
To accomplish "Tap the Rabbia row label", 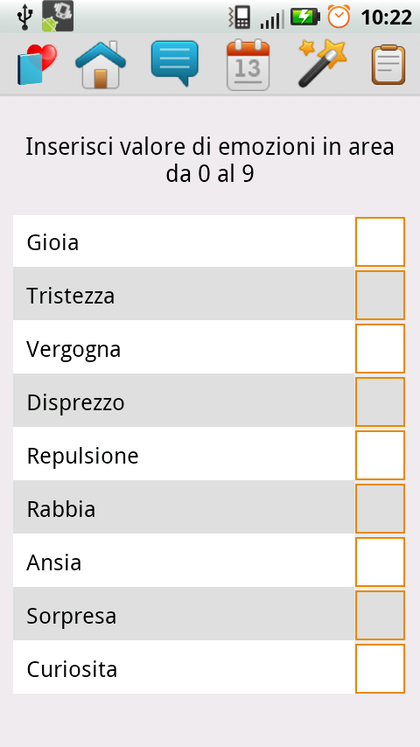I will [61, 509].
